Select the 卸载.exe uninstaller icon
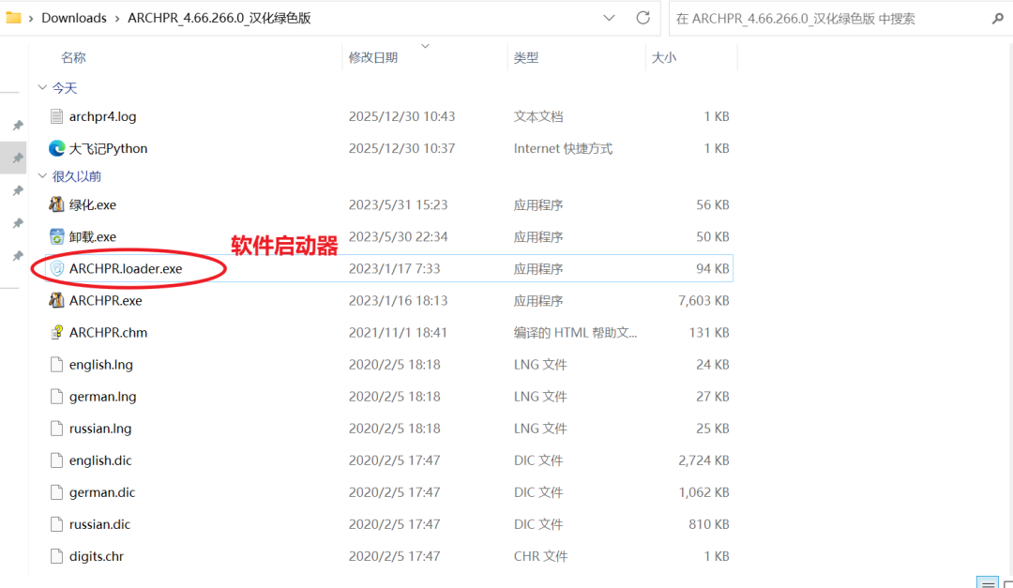This screenshot has width=1013, height=588. pos(57,236)
